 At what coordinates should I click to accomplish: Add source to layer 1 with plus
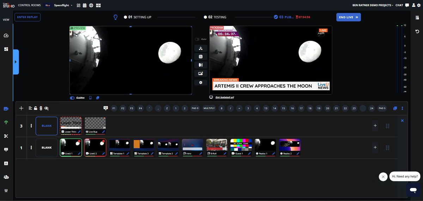375,148
